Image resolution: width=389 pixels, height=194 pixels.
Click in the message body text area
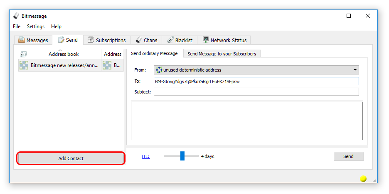pos(247,121)
